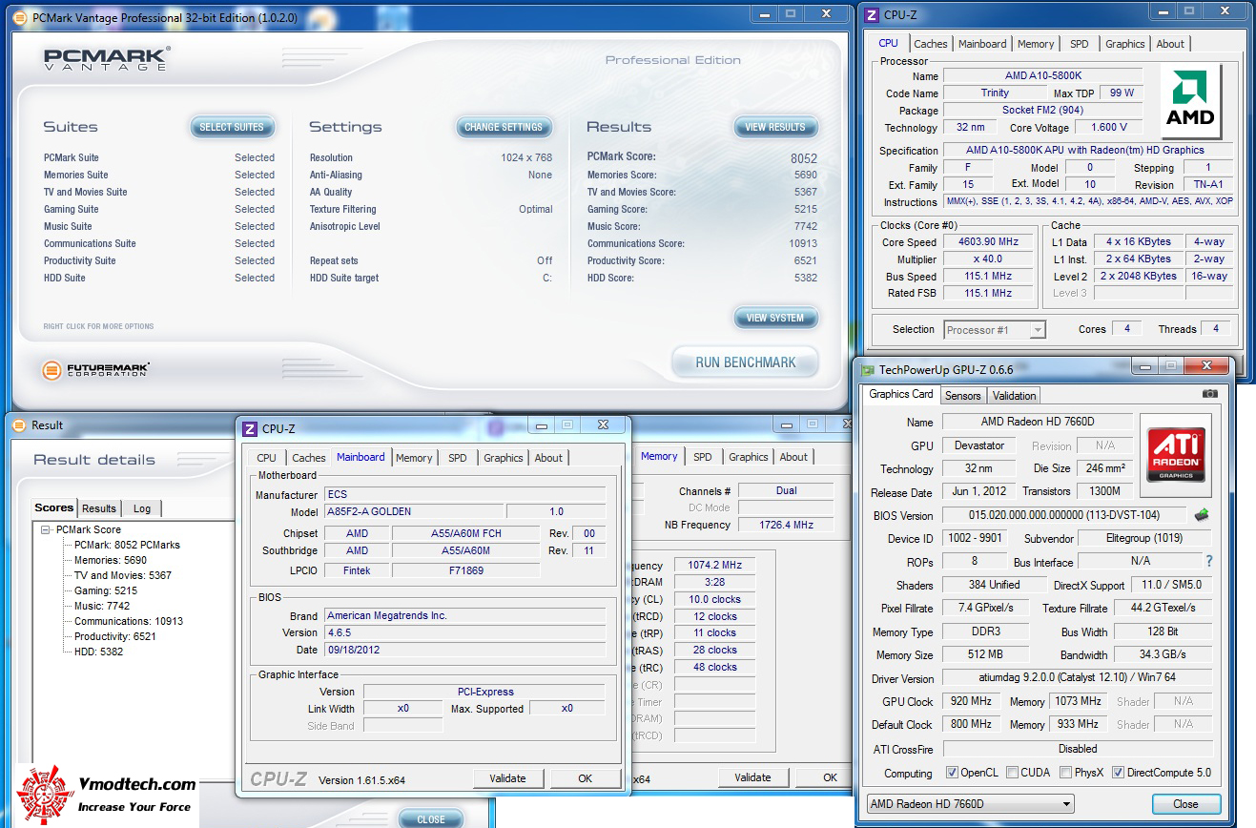Screen dimensions: 1256x828
Task: Click the VIEW RESULTS button
Action: pyautogui.click(x=774, y=127)
